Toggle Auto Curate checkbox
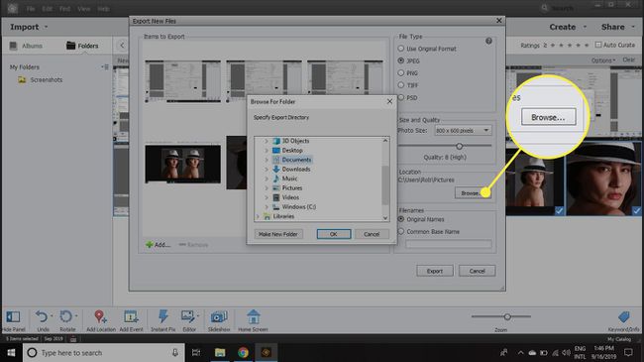The image size is (644, 362). coord(598,45)
